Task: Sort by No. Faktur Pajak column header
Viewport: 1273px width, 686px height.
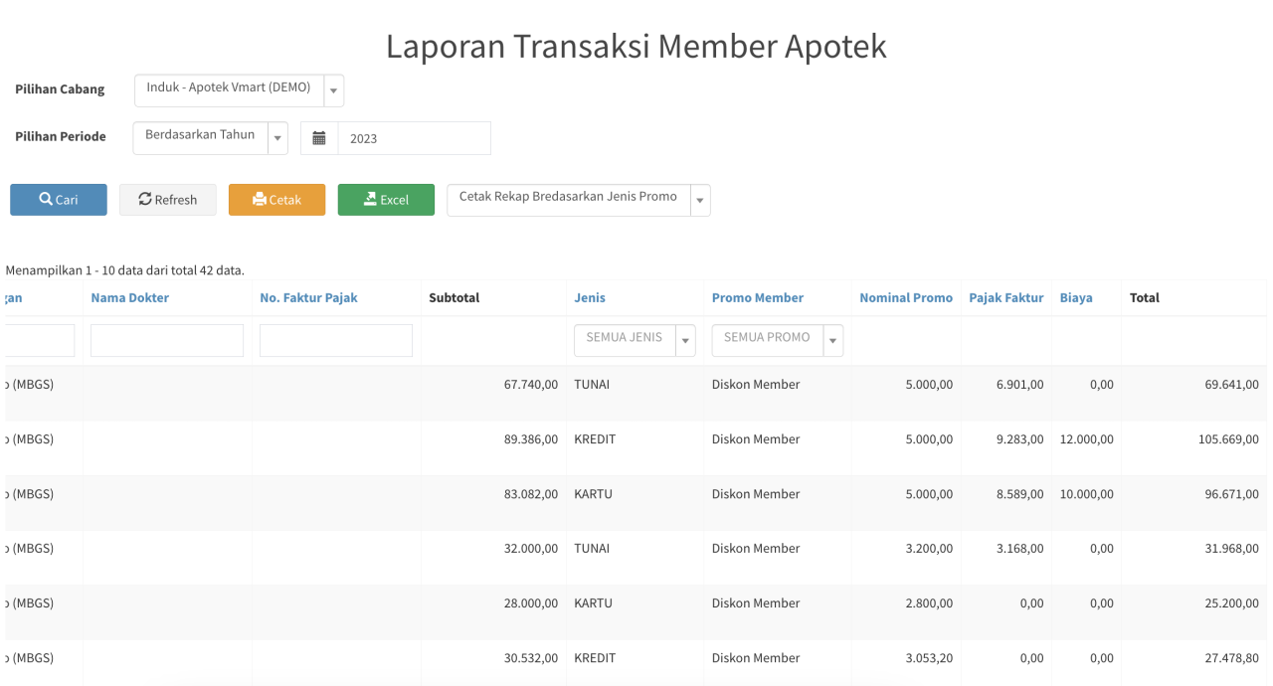Action: [308, 298]
